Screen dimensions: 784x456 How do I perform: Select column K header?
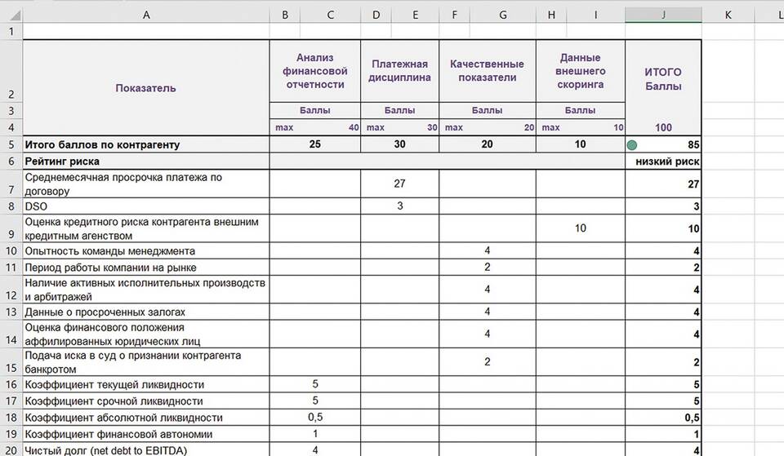click(727, 15)
